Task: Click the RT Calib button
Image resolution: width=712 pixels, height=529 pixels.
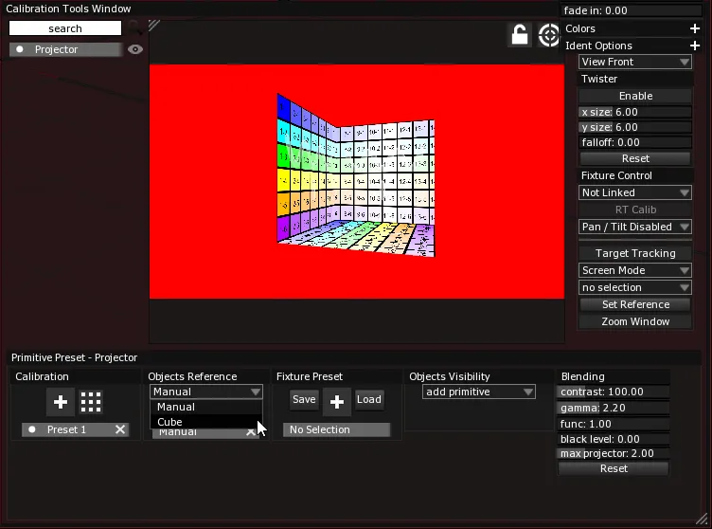Action: click(635, 210)
